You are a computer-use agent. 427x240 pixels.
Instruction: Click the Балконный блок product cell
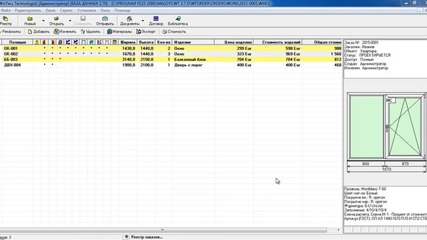click(x=189, y=59)
